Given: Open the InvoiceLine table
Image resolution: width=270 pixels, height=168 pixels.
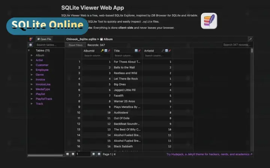Looking at the screenshot, I should tap(43, 84).
